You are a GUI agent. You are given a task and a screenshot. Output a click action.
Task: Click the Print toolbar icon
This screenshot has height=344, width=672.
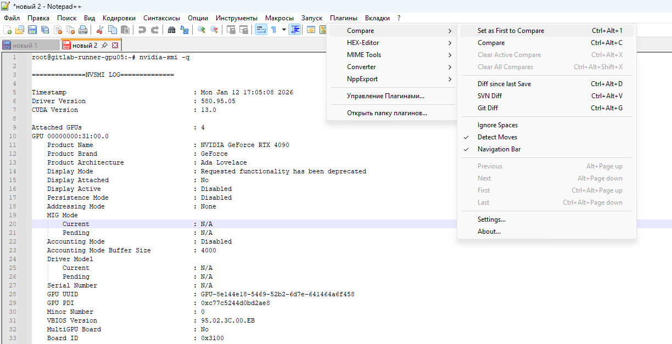[83, 30]
